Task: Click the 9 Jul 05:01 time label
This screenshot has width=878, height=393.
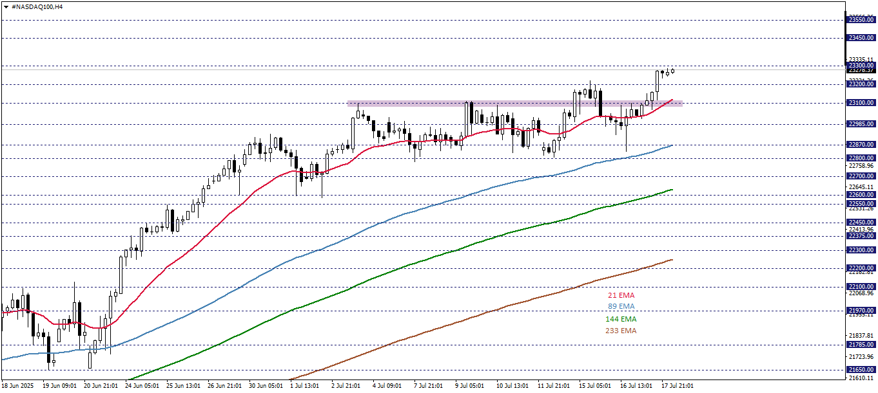Action: pyautogui.click(x=470, y=386)
